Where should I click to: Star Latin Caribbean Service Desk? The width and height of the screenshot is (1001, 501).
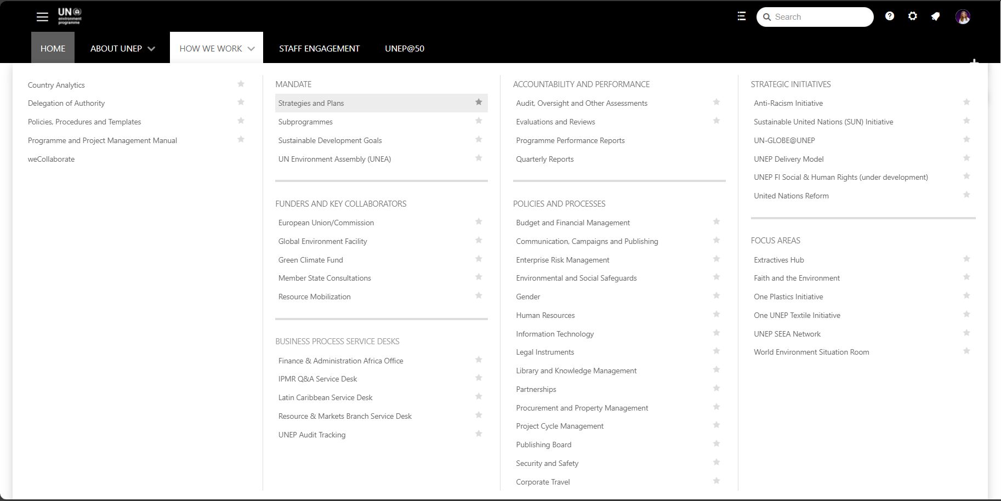click(x=479, y=397)
